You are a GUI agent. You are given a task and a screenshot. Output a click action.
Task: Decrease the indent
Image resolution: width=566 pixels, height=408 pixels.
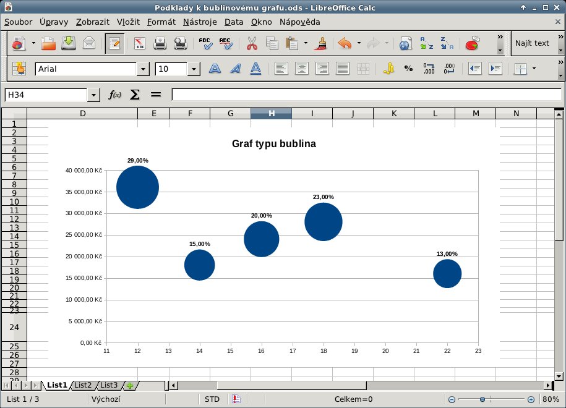[x=474, y=69]
